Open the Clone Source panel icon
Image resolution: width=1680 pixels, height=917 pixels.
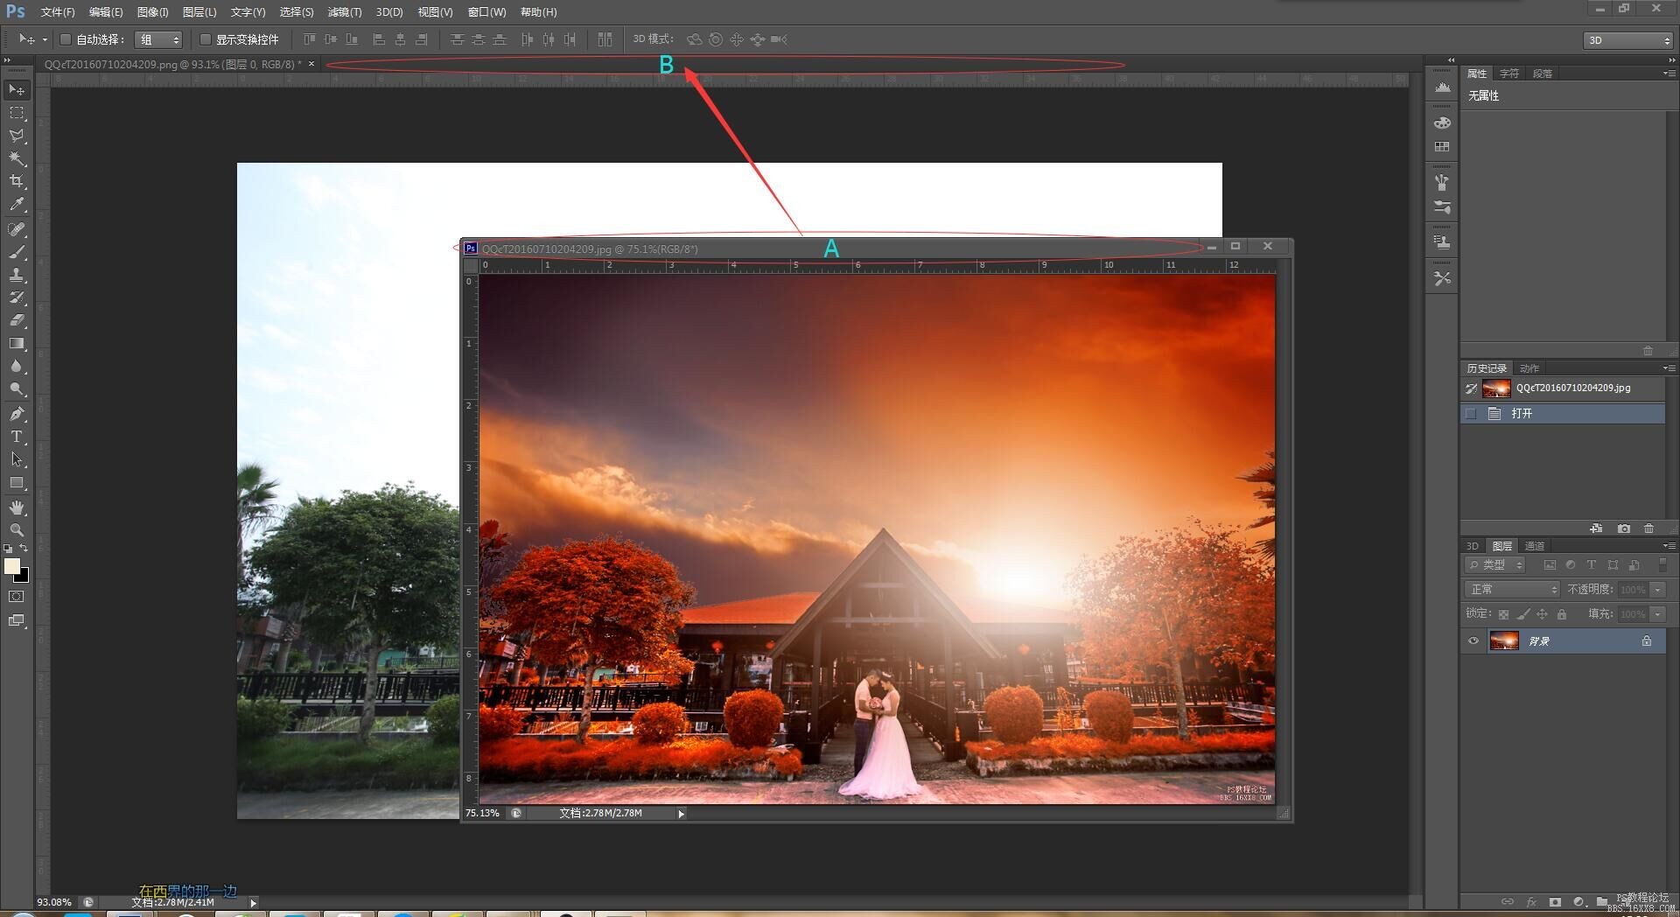point(1443,241)
